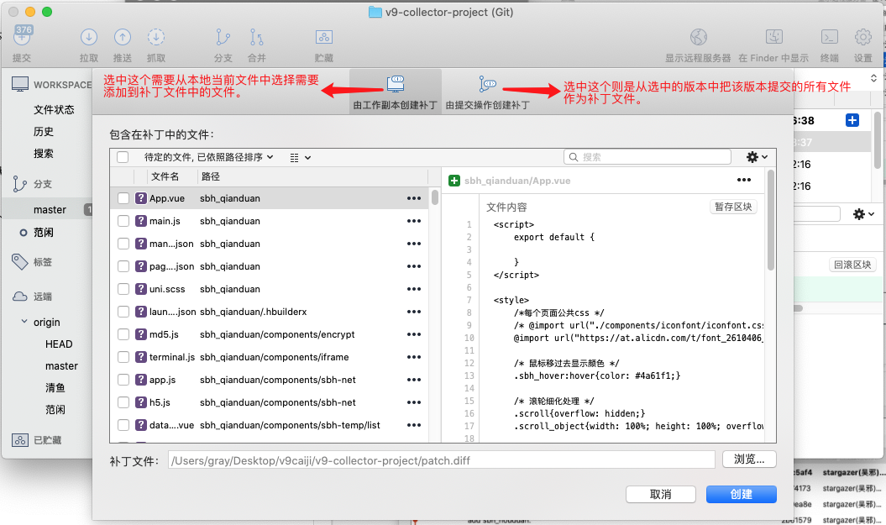This screenshot has height=525, width=886.
Task: Select the origin HEAD remote branch
Action: (x=59, y=344)
